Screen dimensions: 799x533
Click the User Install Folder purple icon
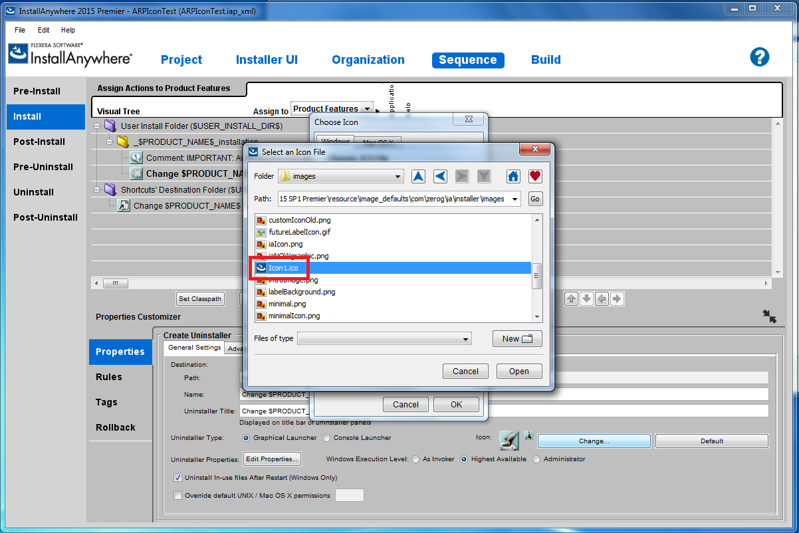click(x=110, y=126)
